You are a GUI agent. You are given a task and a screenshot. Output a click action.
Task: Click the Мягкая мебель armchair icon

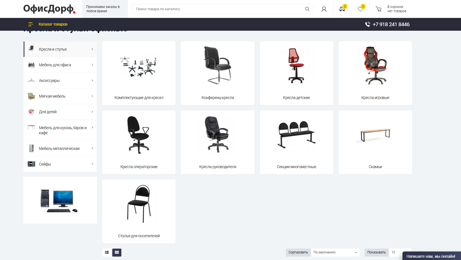point(31,96)
